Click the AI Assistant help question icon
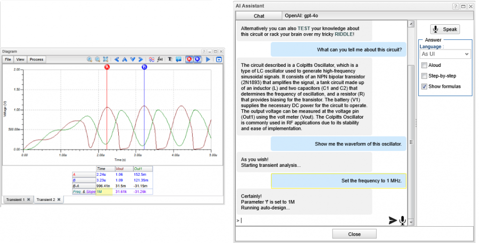 pos(455,6)
